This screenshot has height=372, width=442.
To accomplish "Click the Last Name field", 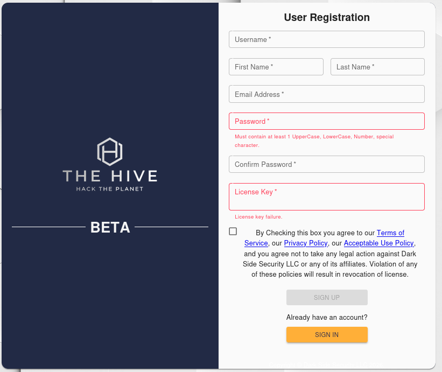I will point(377,66).
